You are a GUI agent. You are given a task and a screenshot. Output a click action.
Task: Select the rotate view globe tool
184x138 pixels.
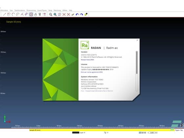coord(27,14)
